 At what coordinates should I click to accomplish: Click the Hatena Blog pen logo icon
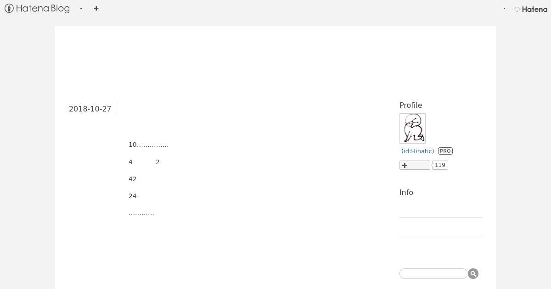click(9, 8)
